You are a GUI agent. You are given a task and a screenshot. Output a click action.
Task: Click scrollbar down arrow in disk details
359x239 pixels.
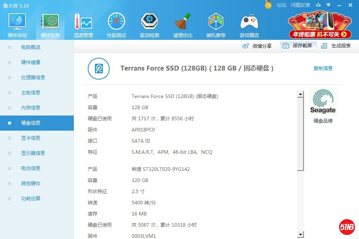[300, 235]
